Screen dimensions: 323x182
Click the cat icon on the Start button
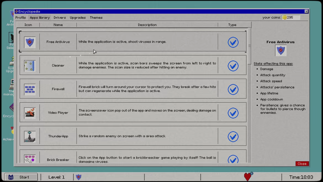pyautogui.click(x=11, y=177)
